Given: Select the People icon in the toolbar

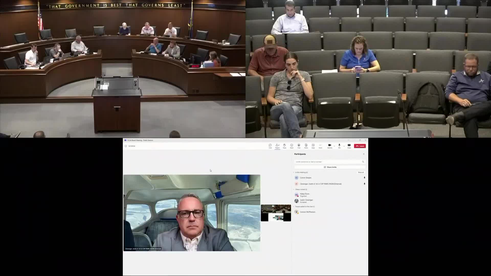Looking at the screenshot, I should (277, 145).
